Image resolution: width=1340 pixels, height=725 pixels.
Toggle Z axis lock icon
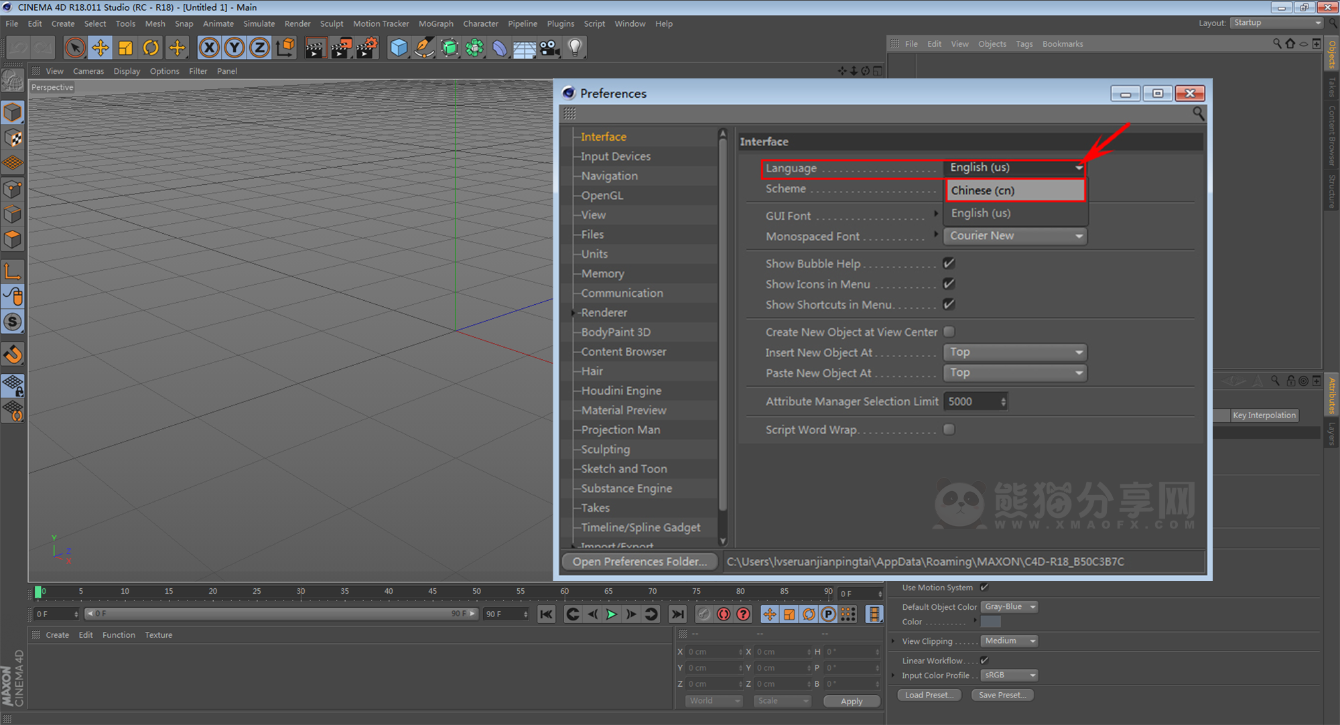[x=259, y=48]
